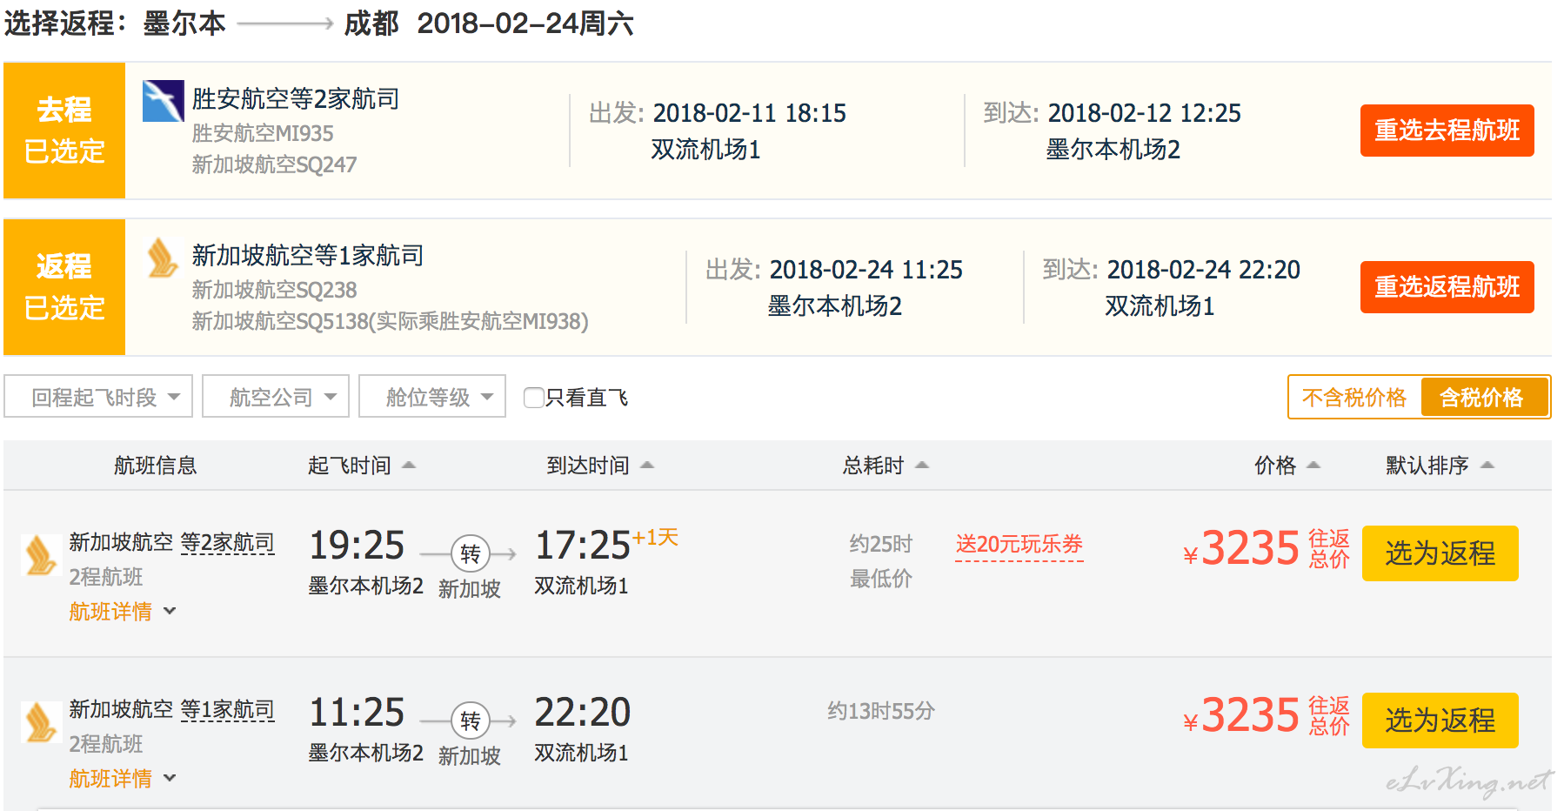
Task: Click 送20元玩乐券 coupon link
Action: (1019, 545)
